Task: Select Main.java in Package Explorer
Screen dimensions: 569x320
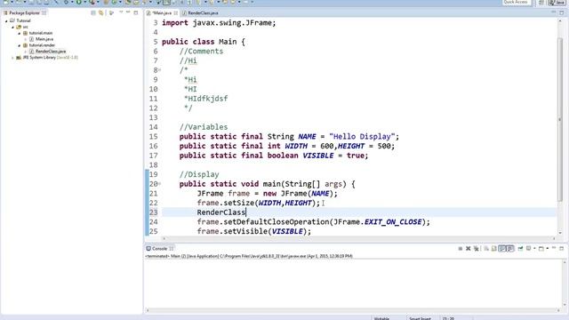Action: tap(44, 39)
